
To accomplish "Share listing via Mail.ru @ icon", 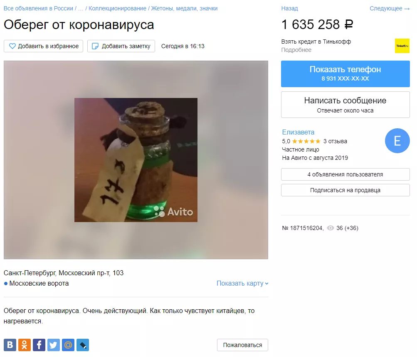I will (68, 345).
